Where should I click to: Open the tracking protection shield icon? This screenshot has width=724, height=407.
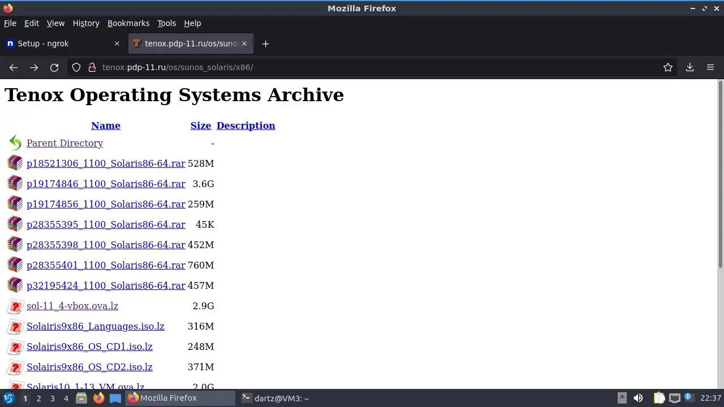76,67
